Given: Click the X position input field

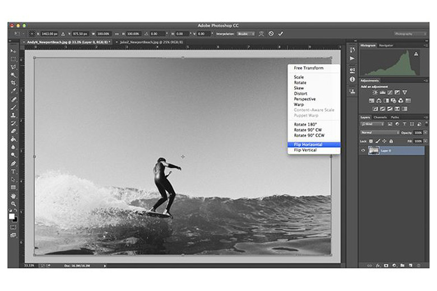Looking at the screenshot, I should pyautogui.click(x=50, y=34).
